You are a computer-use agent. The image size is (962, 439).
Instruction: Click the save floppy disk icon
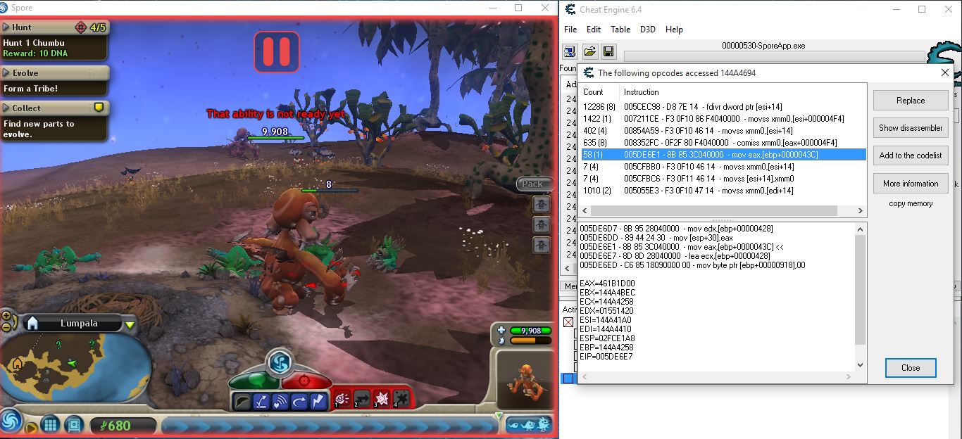click(608, 51)
